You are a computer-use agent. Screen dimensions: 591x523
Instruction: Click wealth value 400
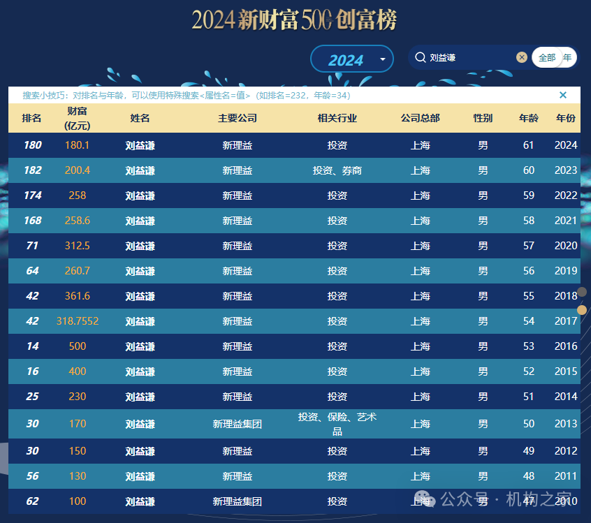pyautogui.click(x=78, y=371)
